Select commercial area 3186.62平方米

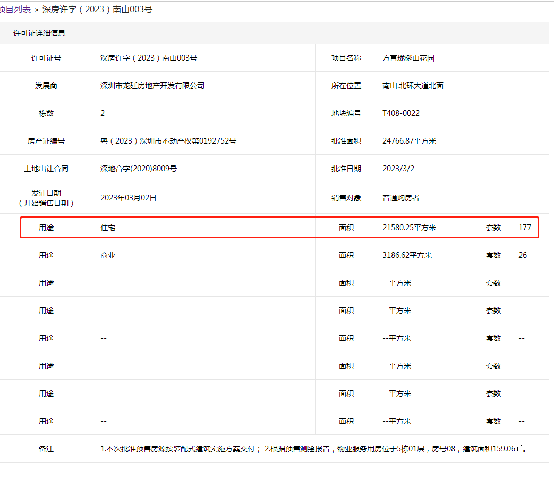coord(407,255)
